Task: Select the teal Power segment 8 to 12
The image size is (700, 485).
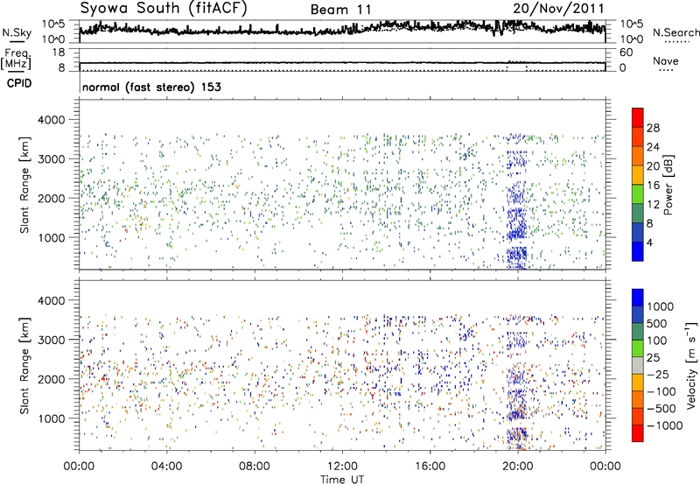Action: pos(638,214)
